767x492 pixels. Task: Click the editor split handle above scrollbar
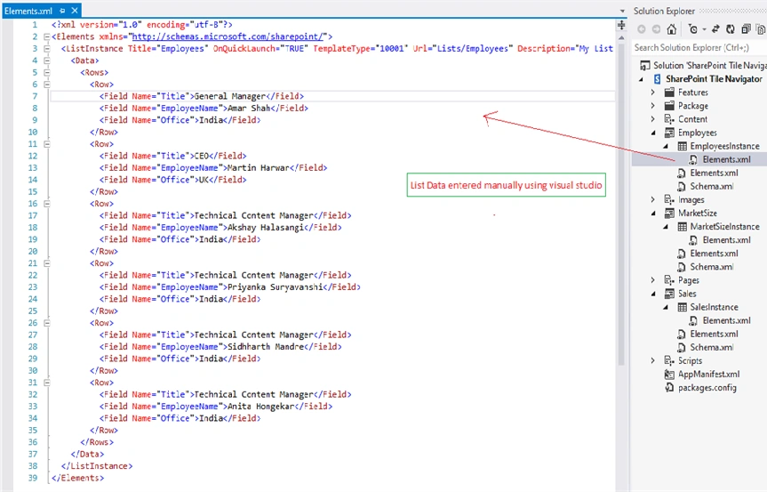pos(621,25)
